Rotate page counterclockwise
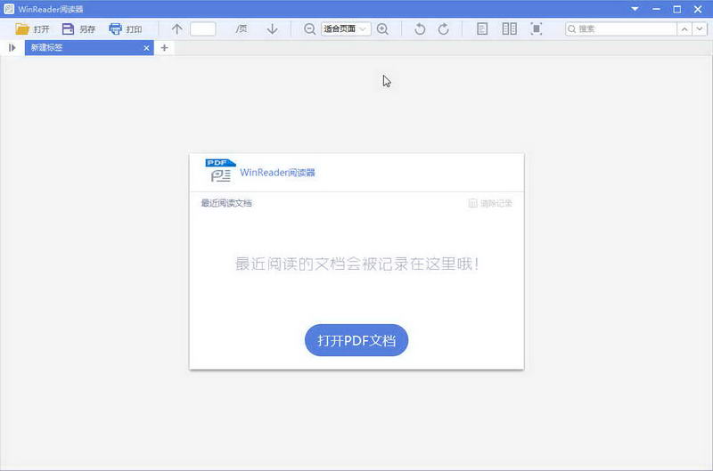 pyautogui.click(x=421, y=28)
